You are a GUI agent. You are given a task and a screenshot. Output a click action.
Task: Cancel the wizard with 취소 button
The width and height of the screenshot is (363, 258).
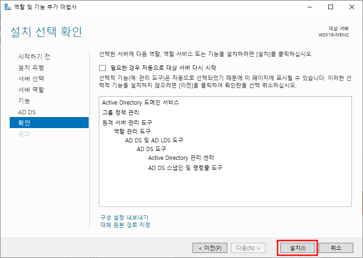pyautogui.click(x=336, y=248)
